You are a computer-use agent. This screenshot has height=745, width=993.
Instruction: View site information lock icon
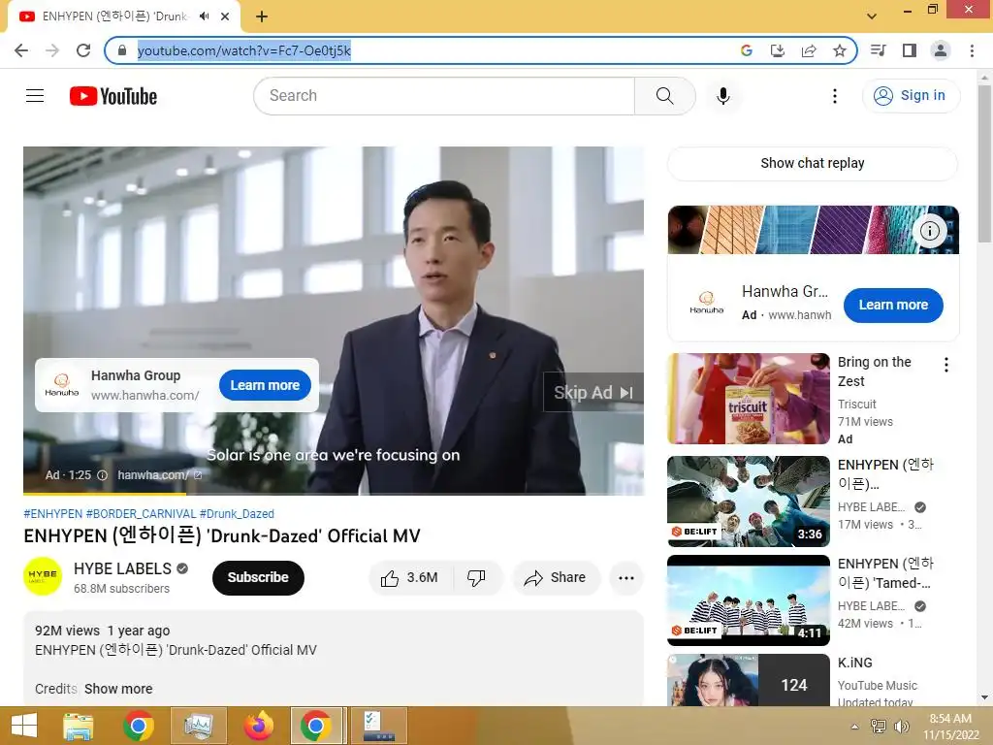122,50
